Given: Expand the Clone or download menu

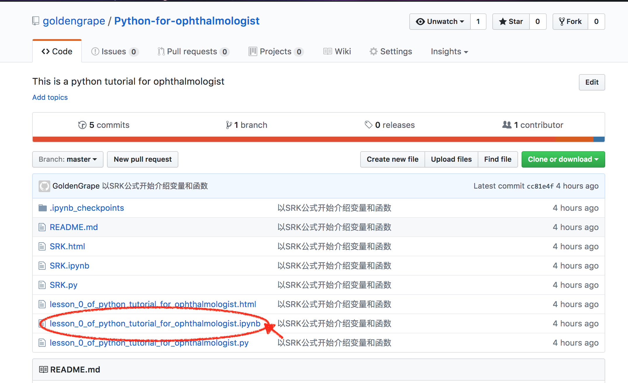Looking at the screenshot, I should click(x=563, y=159).
